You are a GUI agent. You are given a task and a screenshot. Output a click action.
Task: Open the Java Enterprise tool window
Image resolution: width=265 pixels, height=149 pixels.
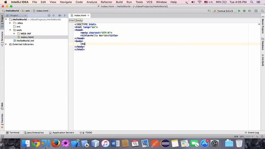(34, 132)
